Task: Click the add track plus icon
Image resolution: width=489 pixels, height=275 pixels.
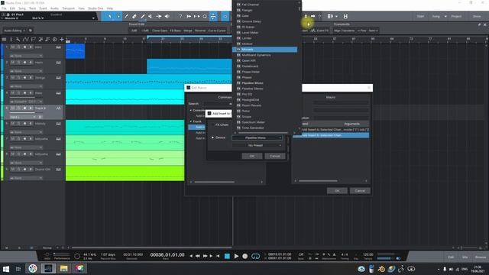Action: [62, 39]
